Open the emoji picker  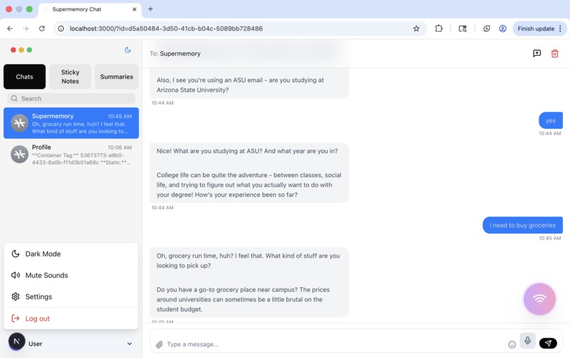click(512, 345)
